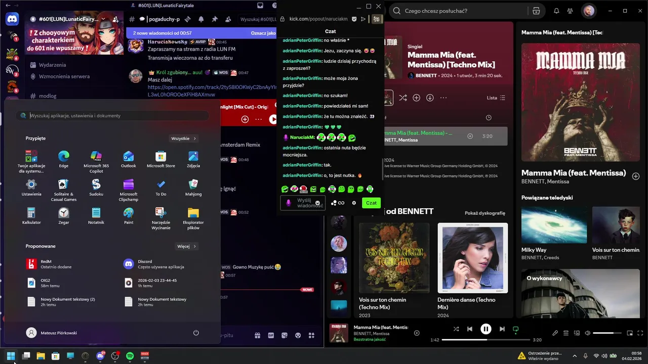Screen dimensions: 648x364
Task: Launch Microsoft 365 Copilot from Start
Action: pos(96,161)
